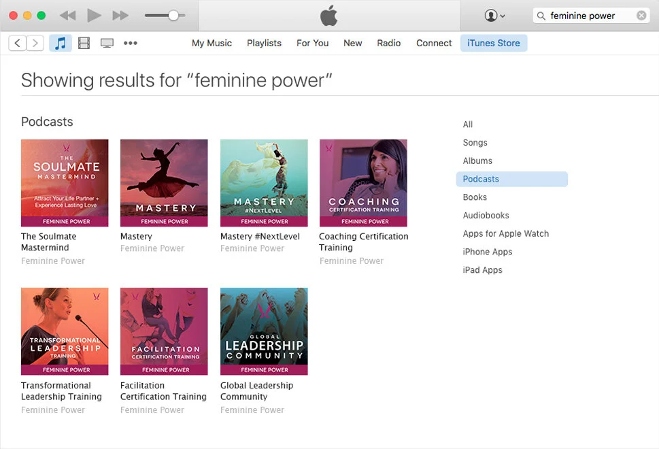Screen dimensions: 659x449
Task: Clear the search field with the X icon
Action: (x=641, y=16)
